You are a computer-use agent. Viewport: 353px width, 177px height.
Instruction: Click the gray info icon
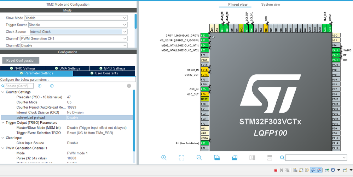pyautogui.click(x=129, y=86)
